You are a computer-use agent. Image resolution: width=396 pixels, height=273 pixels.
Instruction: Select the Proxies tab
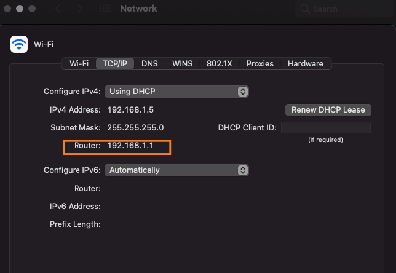(259, 63)
